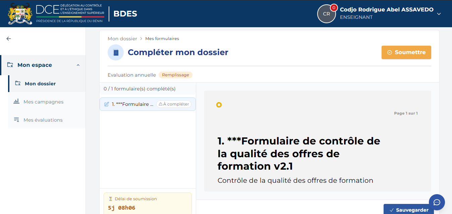
Task: Click the Mon dossier folder icon
Action: click(x=18, y=84)
